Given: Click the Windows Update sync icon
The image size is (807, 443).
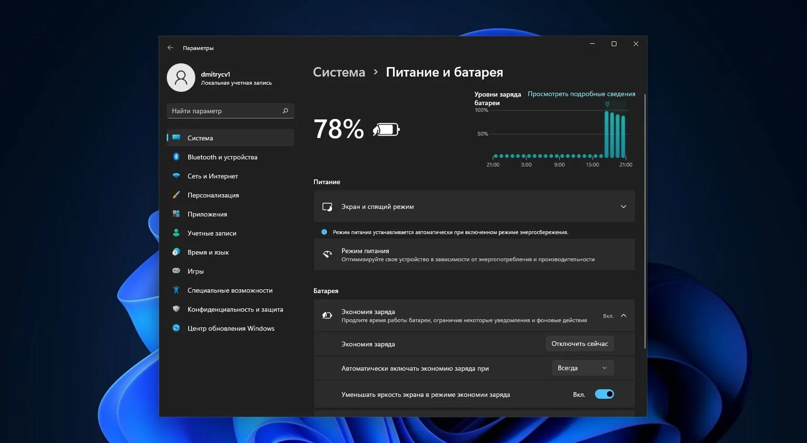Looking at the screenshot, I should click(x=176, y=328).
